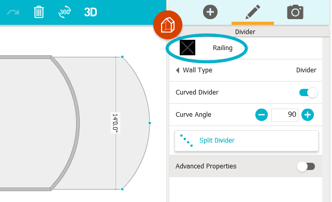Open the Divider wall type value
332x202 pixels.
pyautogui.click(x=306, y=70)
